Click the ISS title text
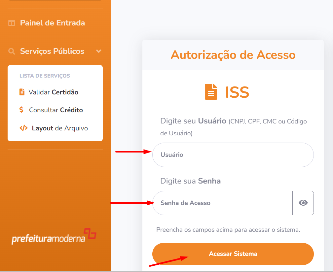Image resolution: width=333 pixels, height=272 pixels. click(237, 92)
